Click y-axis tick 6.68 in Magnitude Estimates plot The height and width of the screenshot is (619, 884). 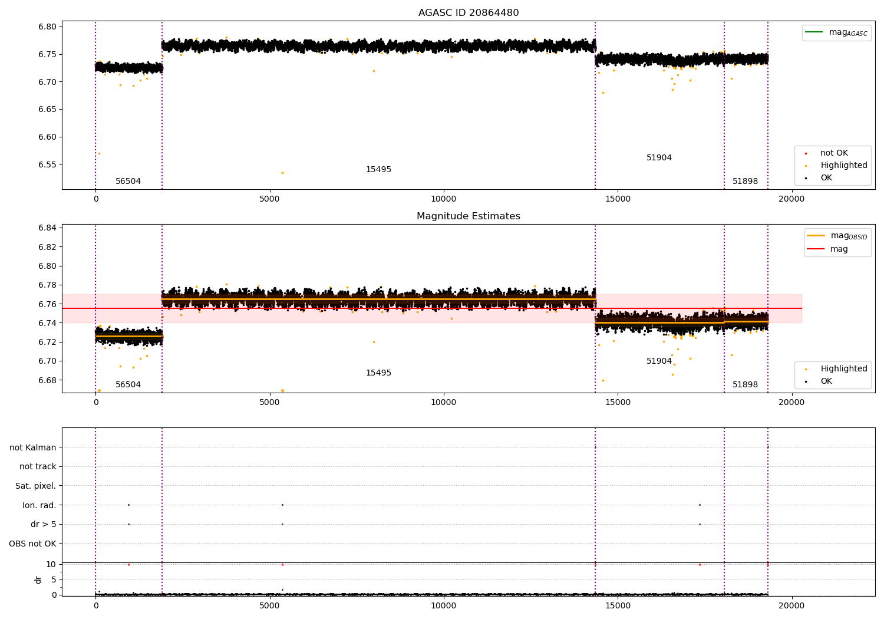pyautogui.click(x=47, y=380)
